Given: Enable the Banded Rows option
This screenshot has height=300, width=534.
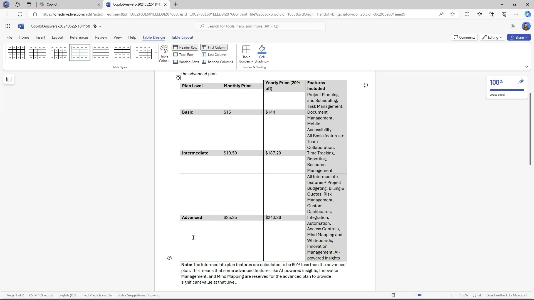Looking at the screenshot, I should tap(186, 62).
